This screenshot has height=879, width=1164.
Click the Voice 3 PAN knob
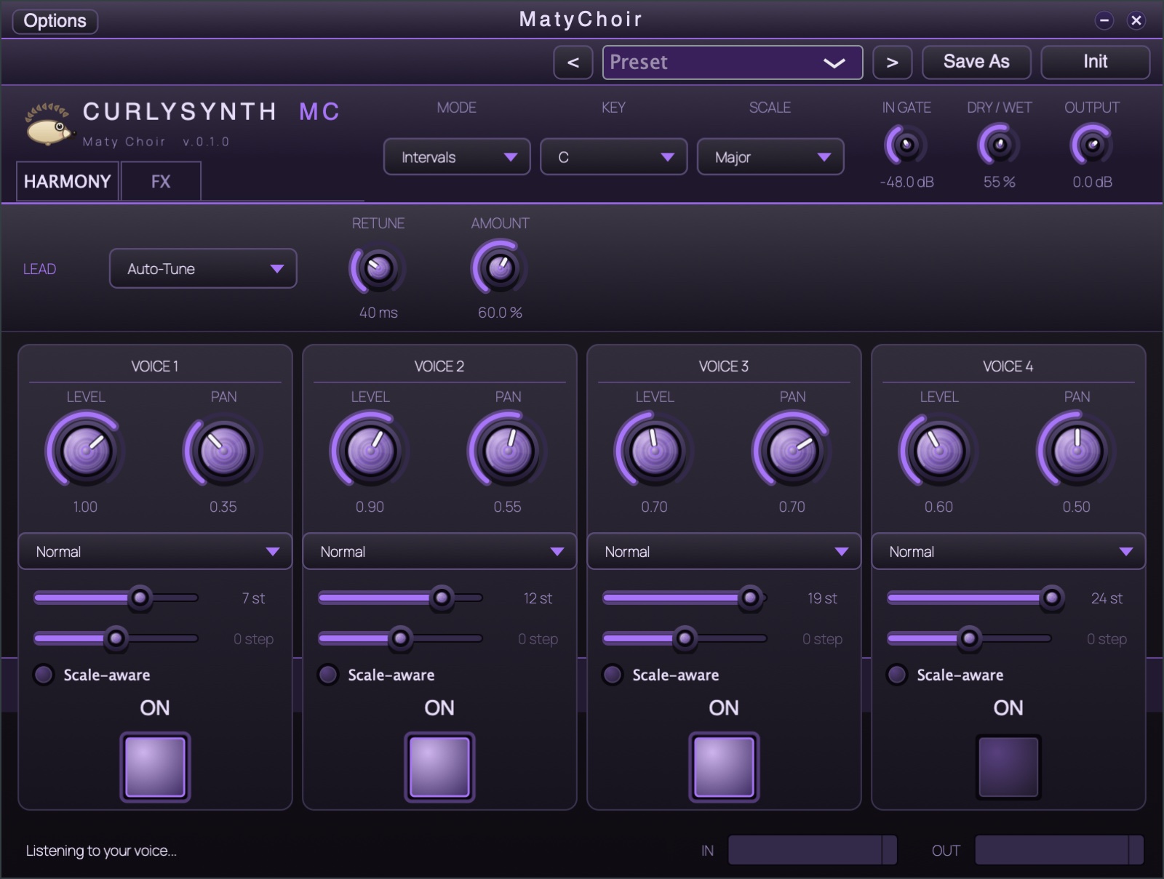(x=792, y=450)
